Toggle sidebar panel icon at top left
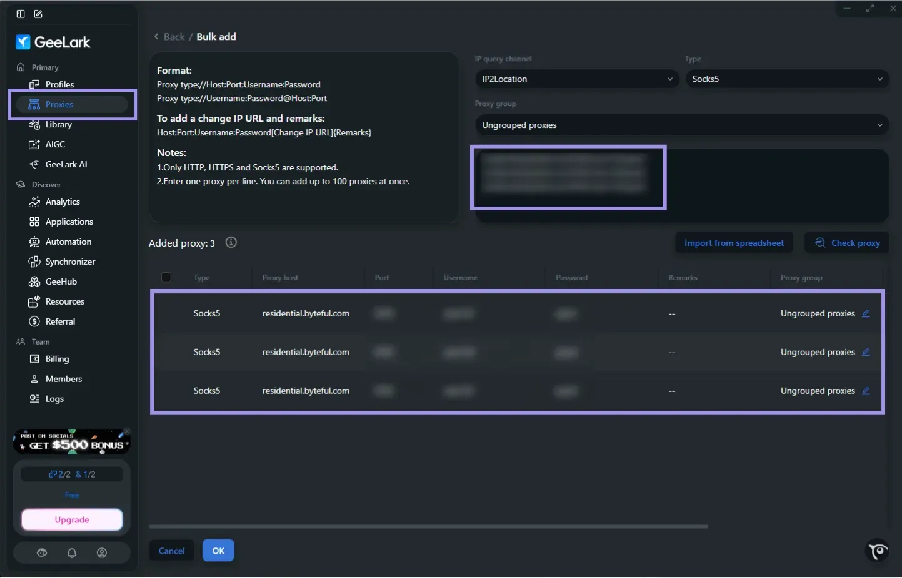The image size is (902, 578). [21, 14]
